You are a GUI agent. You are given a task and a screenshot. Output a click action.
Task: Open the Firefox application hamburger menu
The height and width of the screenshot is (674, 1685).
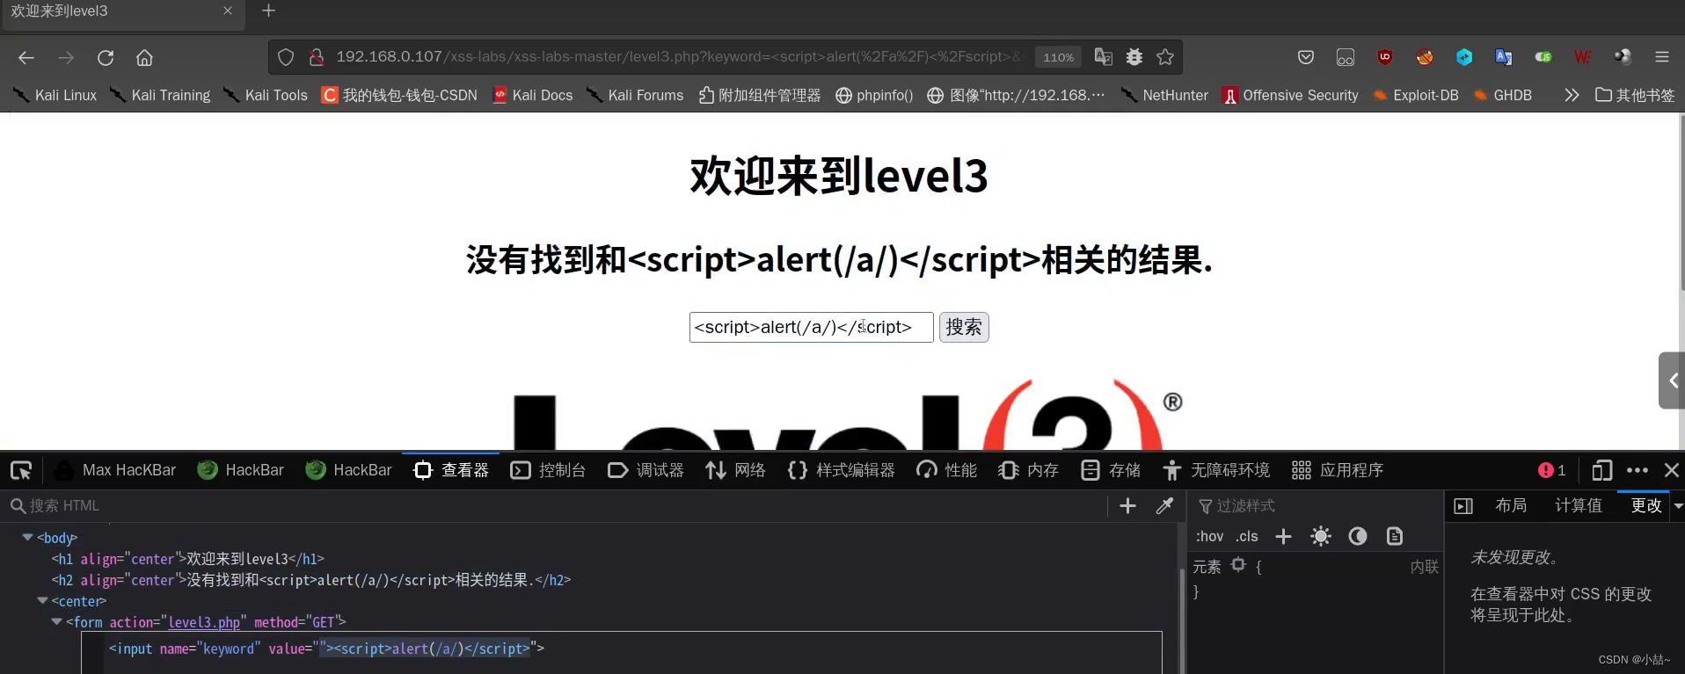(x=1662, y=57)
